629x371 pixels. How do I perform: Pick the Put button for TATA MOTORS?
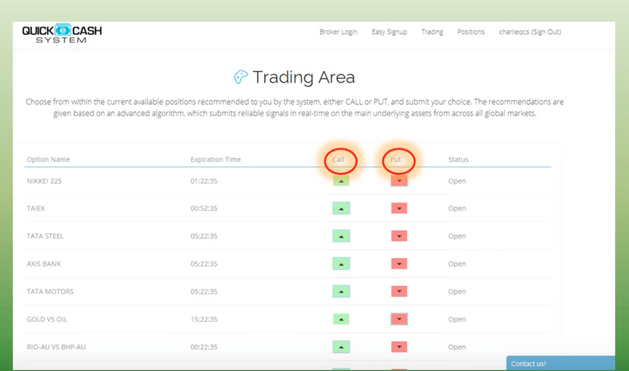[399, 292]
